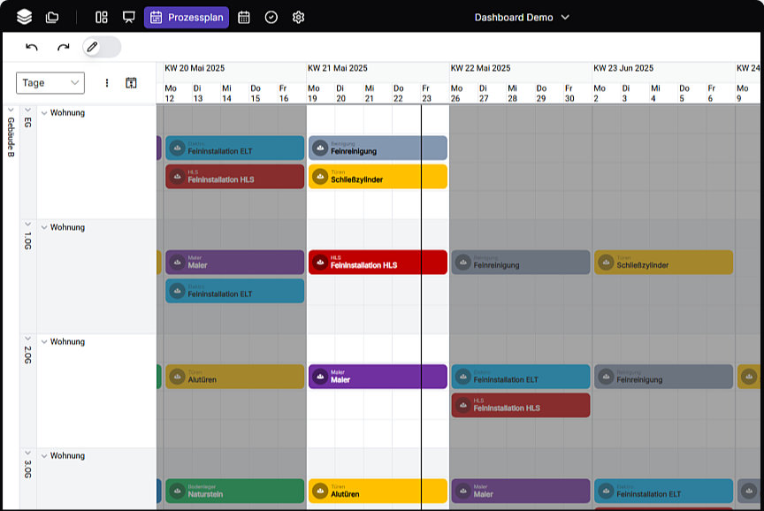Open the Tage time scale dropdown
The image size is (764, 511).
coord(50,83)
